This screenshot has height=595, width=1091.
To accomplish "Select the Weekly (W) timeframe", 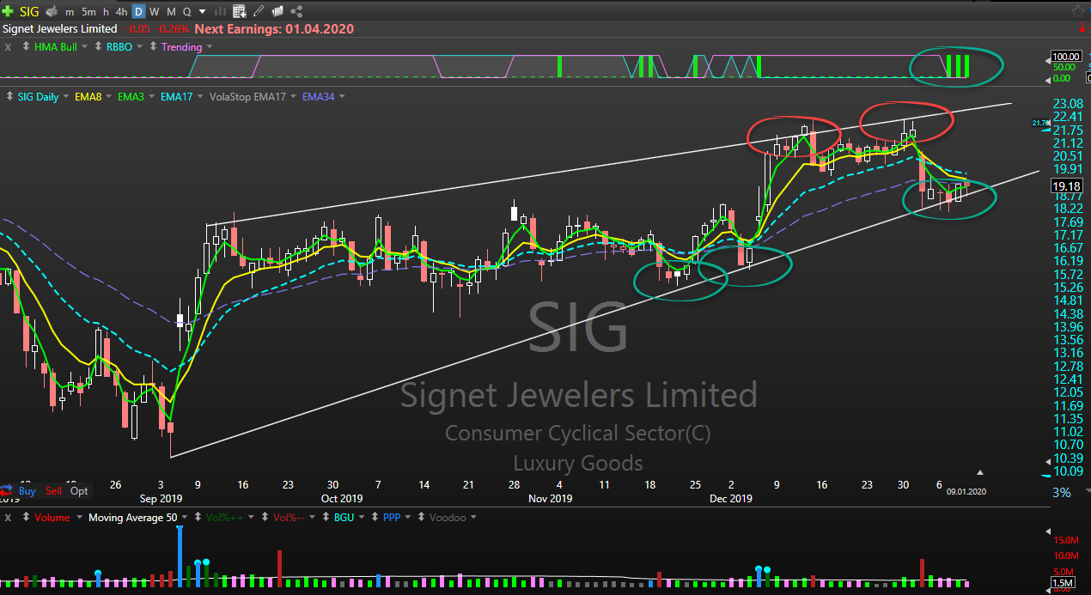I will (x=154, y=12).
